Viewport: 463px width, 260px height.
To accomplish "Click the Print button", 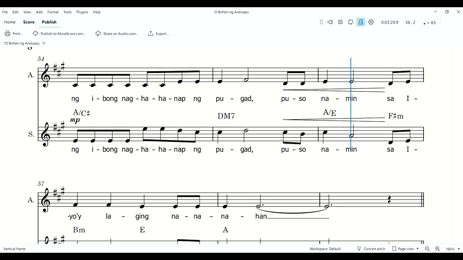I will pyautogui.click(x=14, y=34).
